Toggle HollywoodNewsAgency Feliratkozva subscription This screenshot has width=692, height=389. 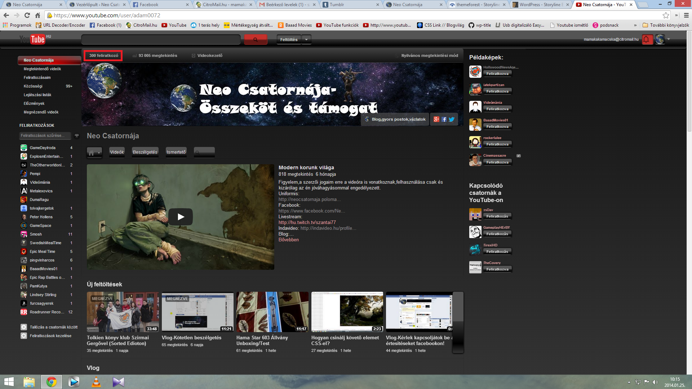(497, 73)
